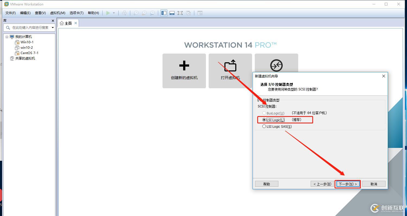Close the 主页 tab

pos(76,23)
